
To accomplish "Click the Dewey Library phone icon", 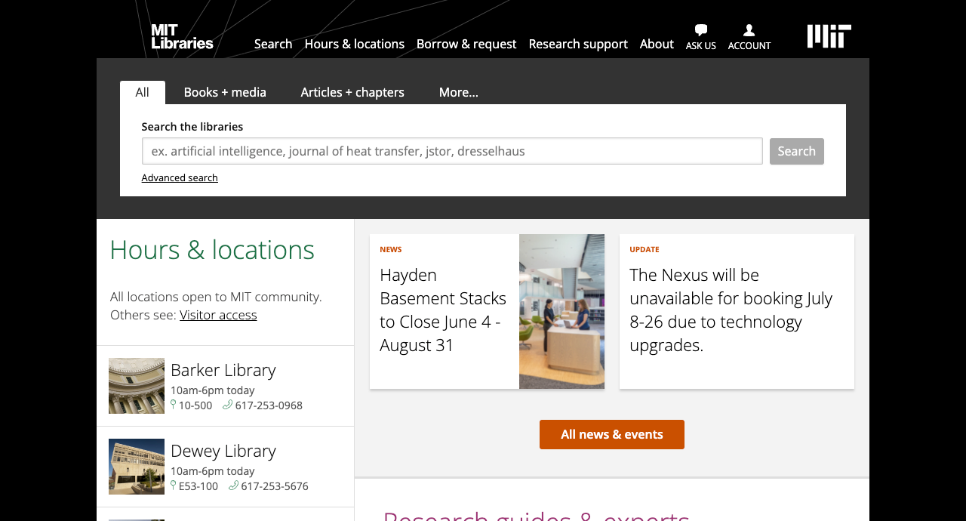I will (x=233, y=486).
